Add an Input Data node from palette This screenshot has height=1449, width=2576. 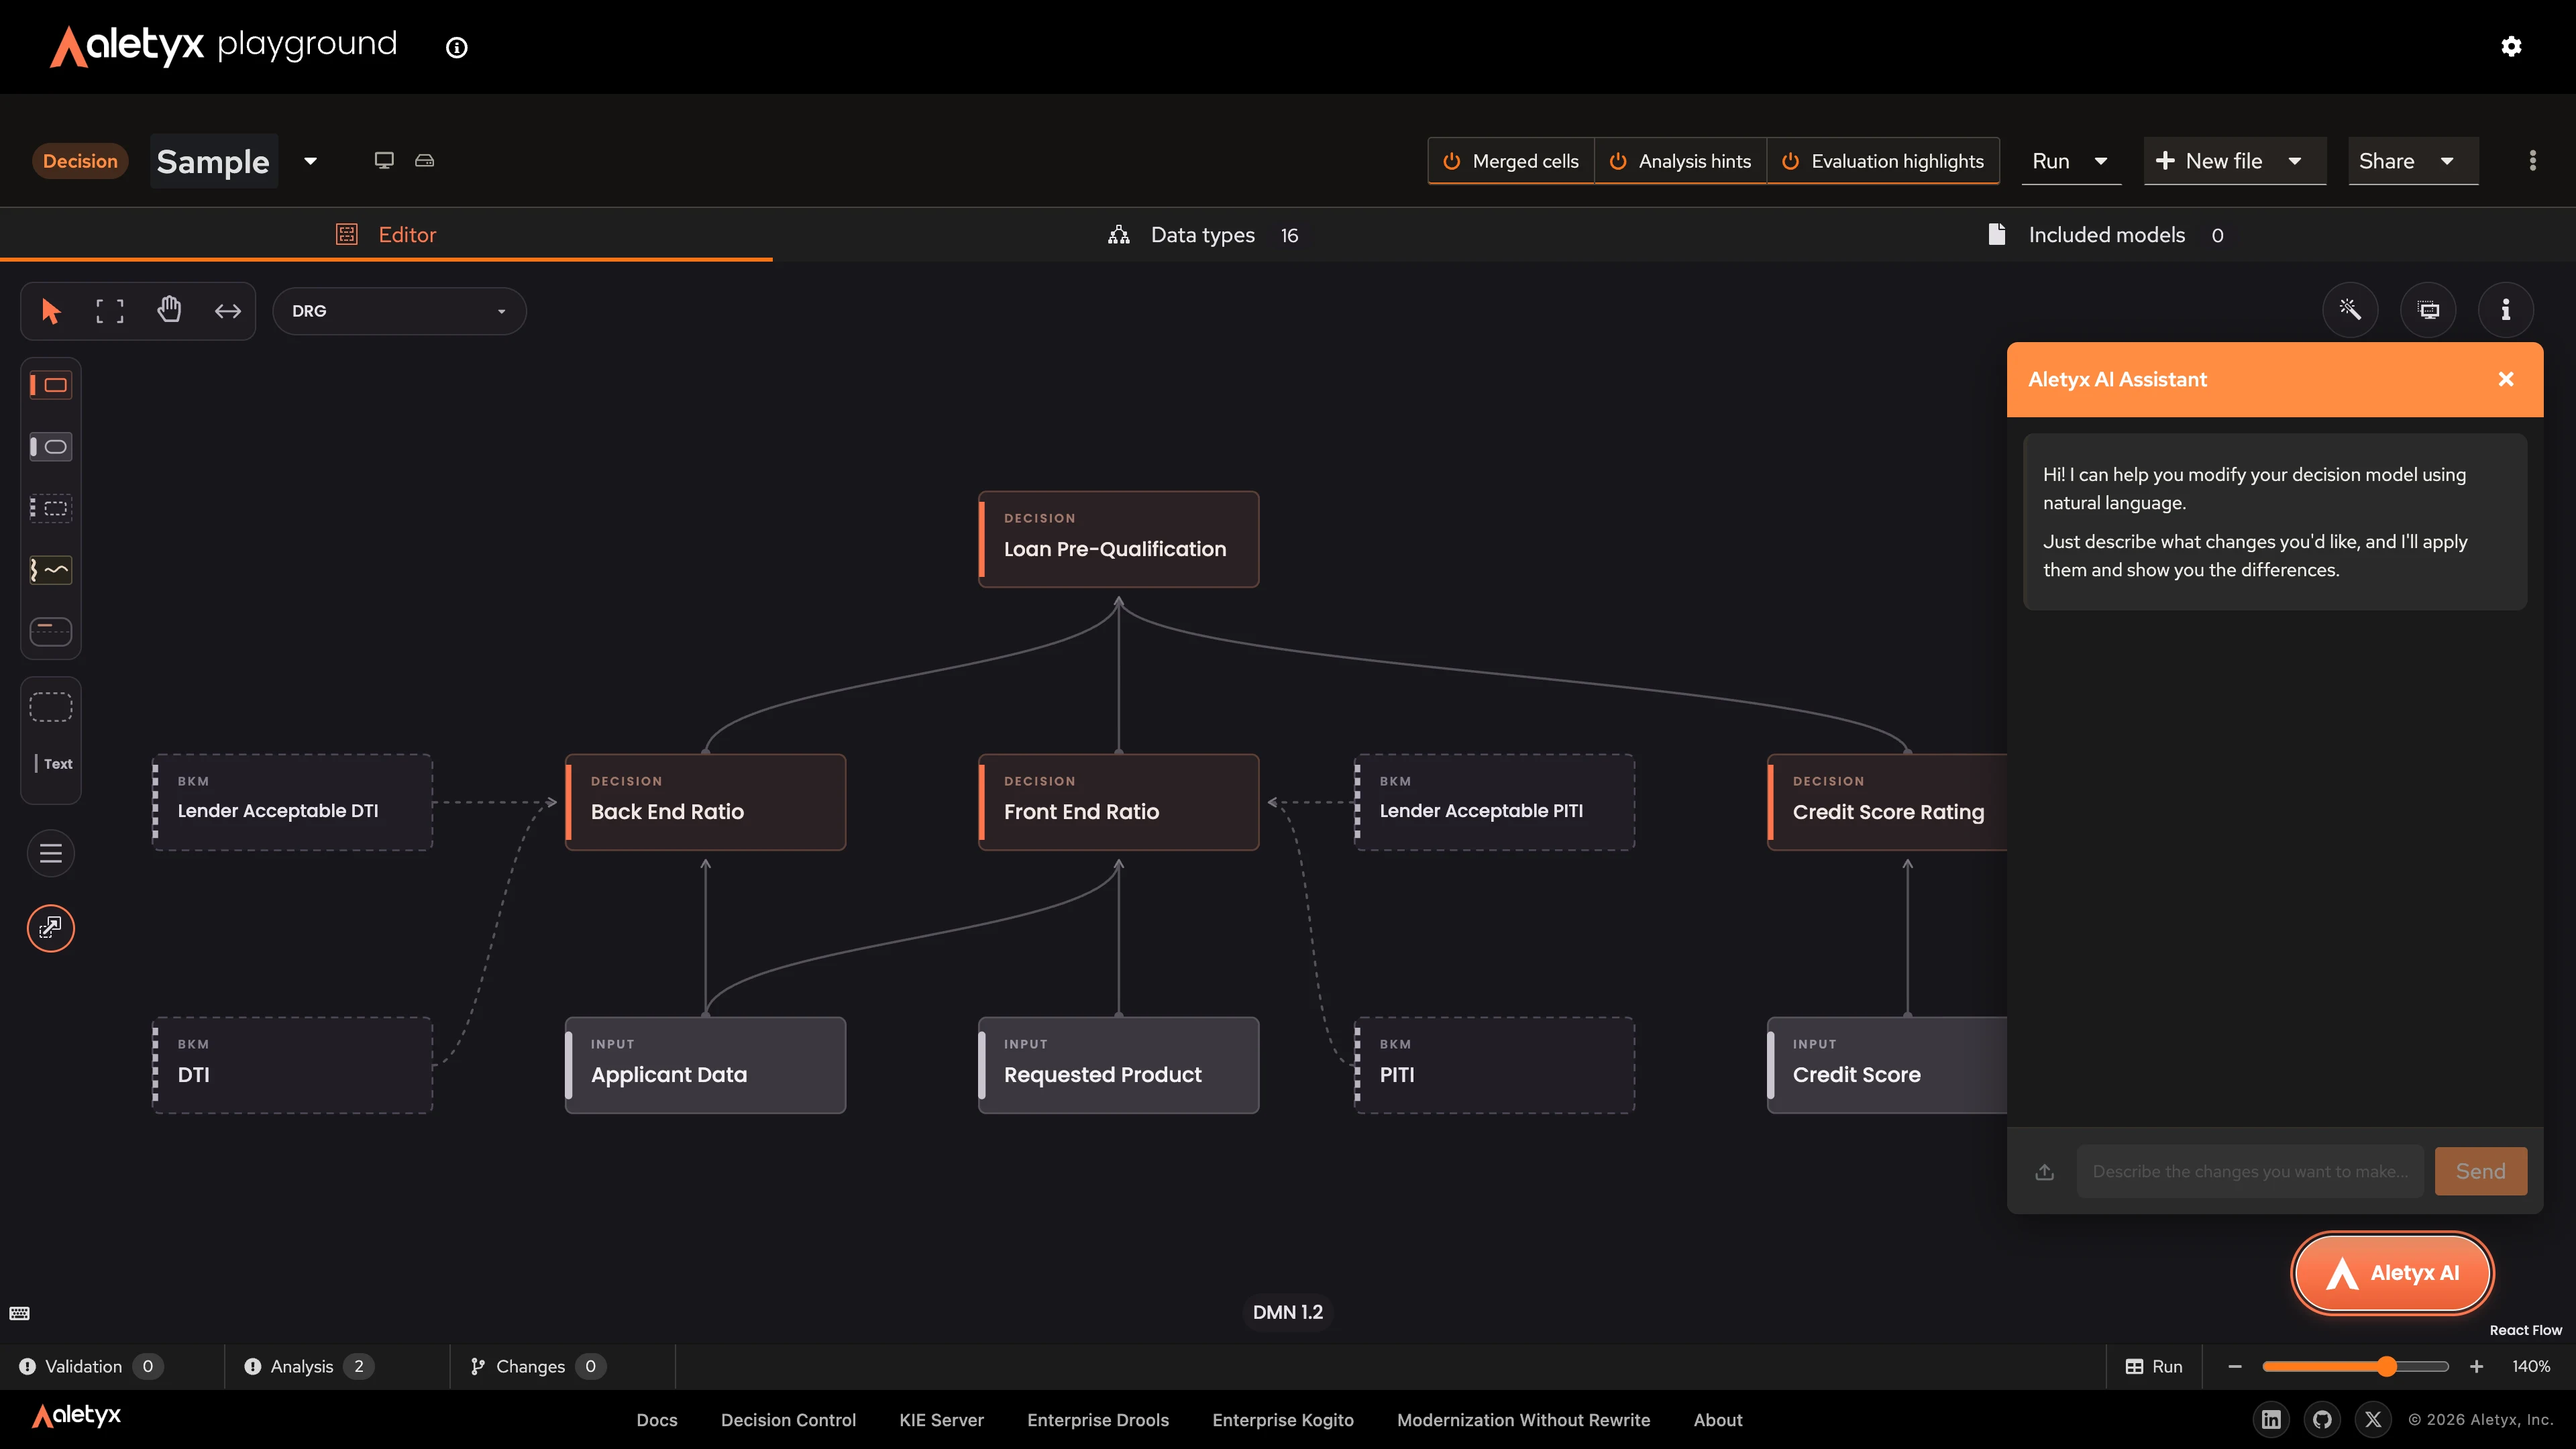click(51, 447)
